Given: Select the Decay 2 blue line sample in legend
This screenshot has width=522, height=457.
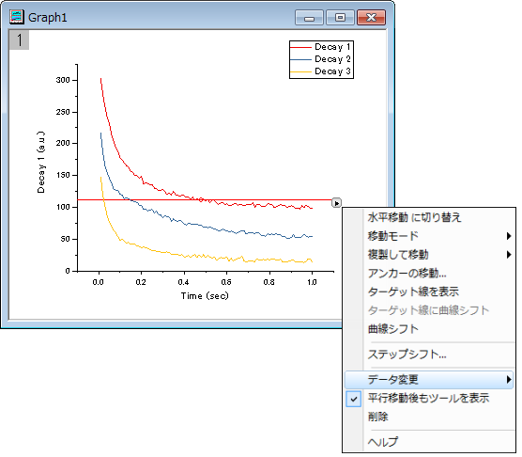Looking at the screenshot, I should point(300,59).
